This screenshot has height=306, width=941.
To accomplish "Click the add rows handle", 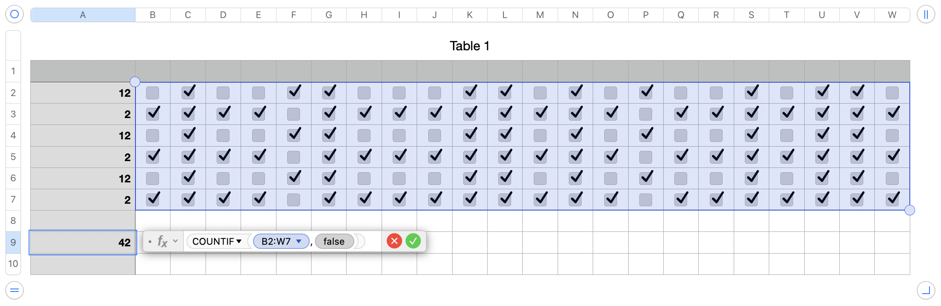I will tap(14, 291).
